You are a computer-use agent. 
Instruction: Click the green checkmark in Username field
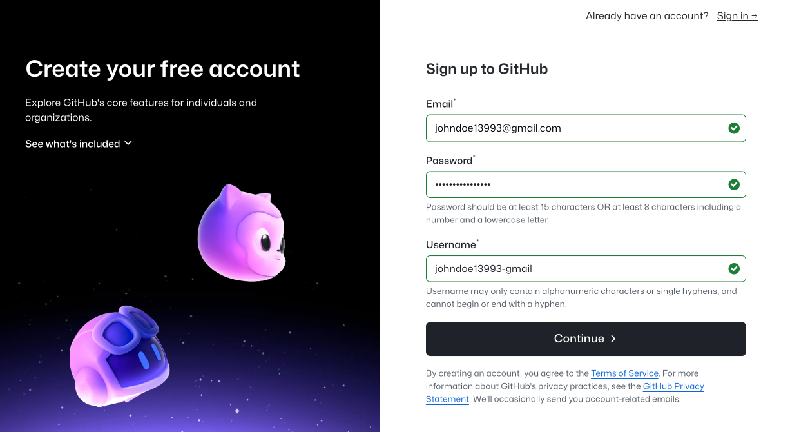pyautogui.click(x=733, y=269)
